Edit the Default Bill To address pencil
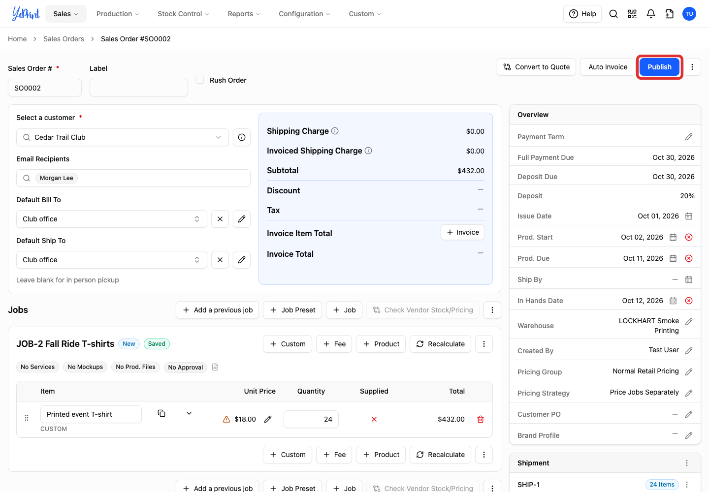This screenshot has width=709, height=492. (x=242, y=219)
